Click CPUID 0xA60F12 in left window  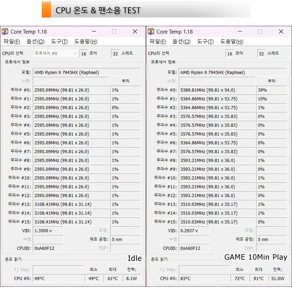click(x=48, y=248)
